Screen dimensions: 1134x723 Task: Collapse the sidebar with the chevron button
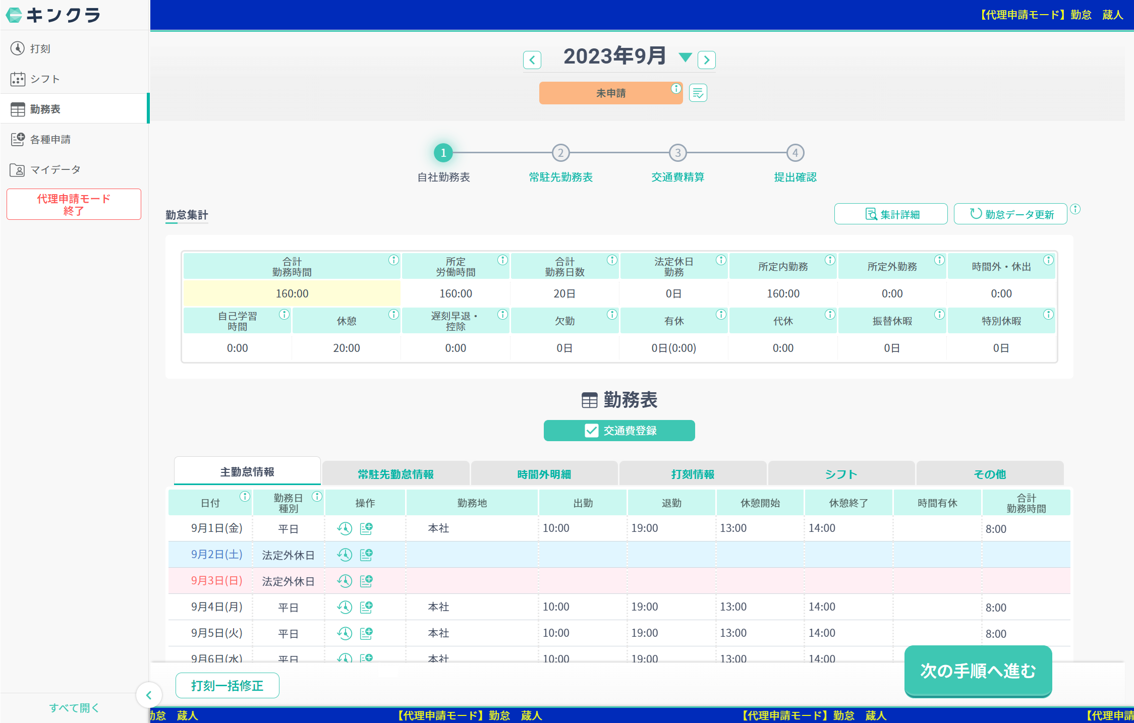click(149, 695)
